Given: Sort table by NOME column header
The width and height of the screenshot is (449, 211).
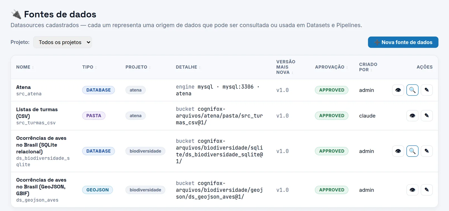Looking at the screenshot, I should coord(25,67).
